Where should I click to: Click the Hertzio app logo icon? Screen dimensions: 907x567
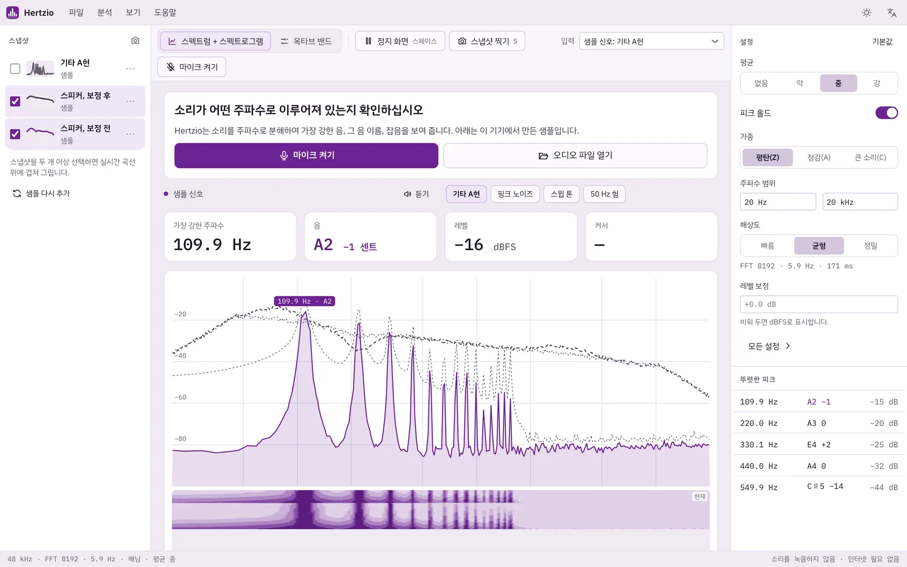13,13
